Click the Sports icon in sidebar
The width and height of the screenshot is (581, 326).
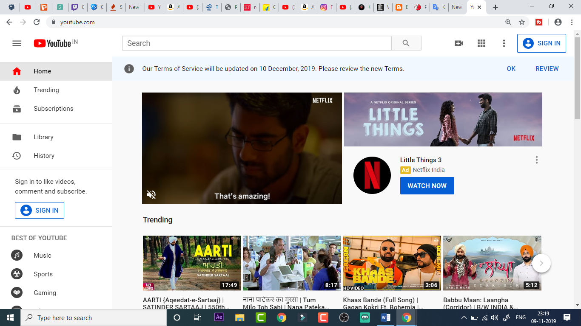pyautogui.click(x=17, y=274)
